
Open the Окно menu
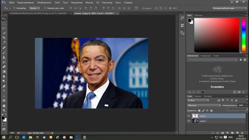tap(118, 3)
